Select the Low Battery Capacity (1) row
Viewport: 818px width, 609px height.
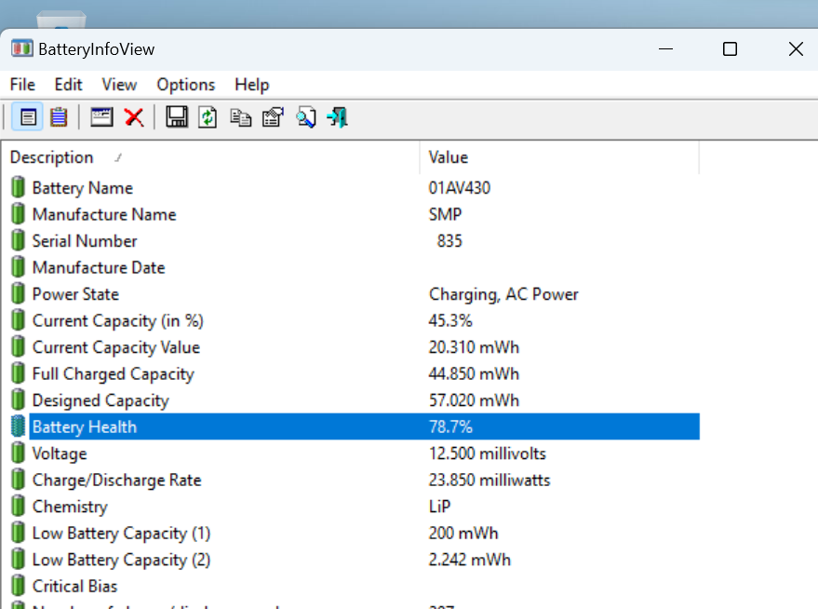[355, 533]
